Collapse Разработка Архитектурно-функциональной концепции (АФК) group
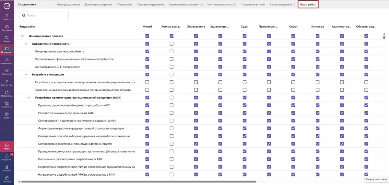The image size is (389, 185). [29, 98]
